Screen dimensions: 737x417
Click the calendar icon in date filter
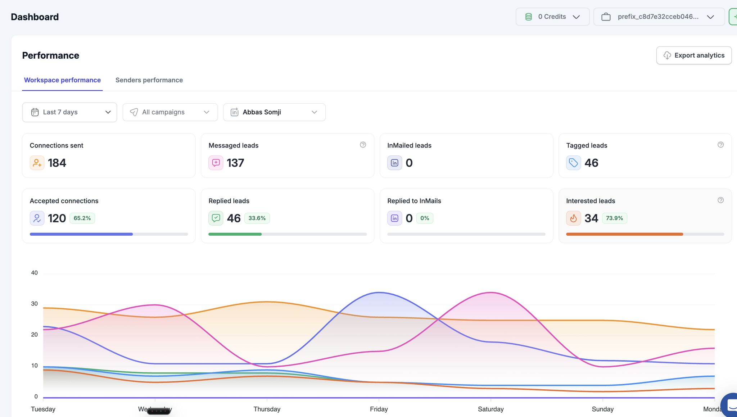click(x=35, y=112)
